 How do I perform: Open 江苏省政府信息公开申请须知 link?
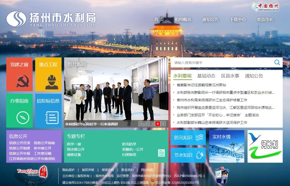click(32, 158)
